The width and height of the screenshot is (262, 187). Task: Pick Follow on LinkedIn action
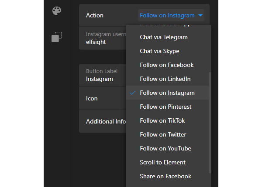[165, 79]
